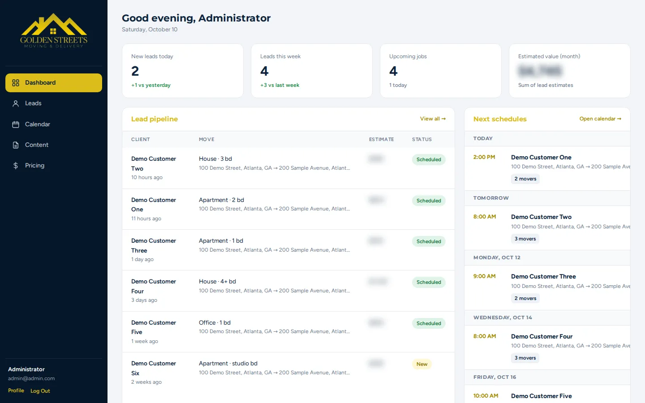Click the CLIENT column header
The image size is (645, 403).
coord(141,139)
